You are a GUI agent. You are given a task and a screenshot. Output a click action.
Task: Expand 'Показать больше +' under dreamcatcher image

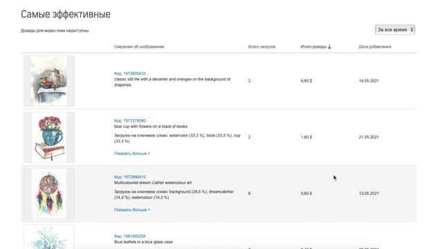[x=132, y=210]
